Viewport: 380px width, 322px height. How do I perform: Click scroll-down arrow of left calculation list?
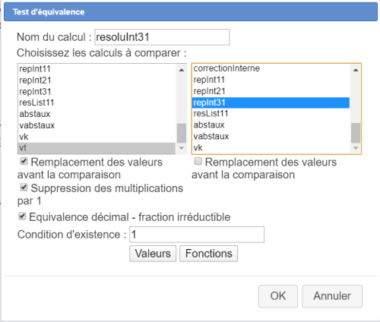tap(182, 148)
